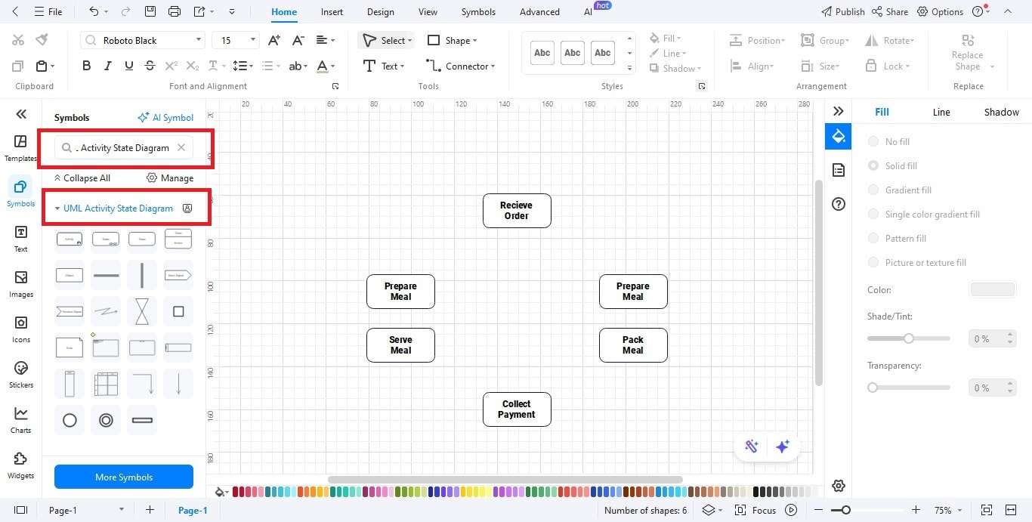
Task: Click the More Symbols button
Action: click(123, 477)
